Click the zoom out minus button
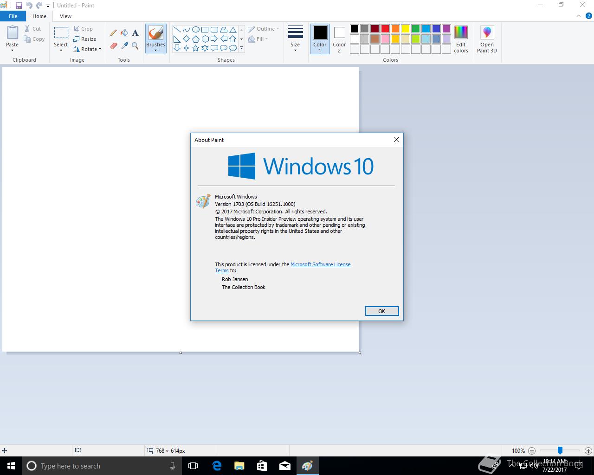The height and width of the screenshot is (475, 594). (x=532, y=450)
